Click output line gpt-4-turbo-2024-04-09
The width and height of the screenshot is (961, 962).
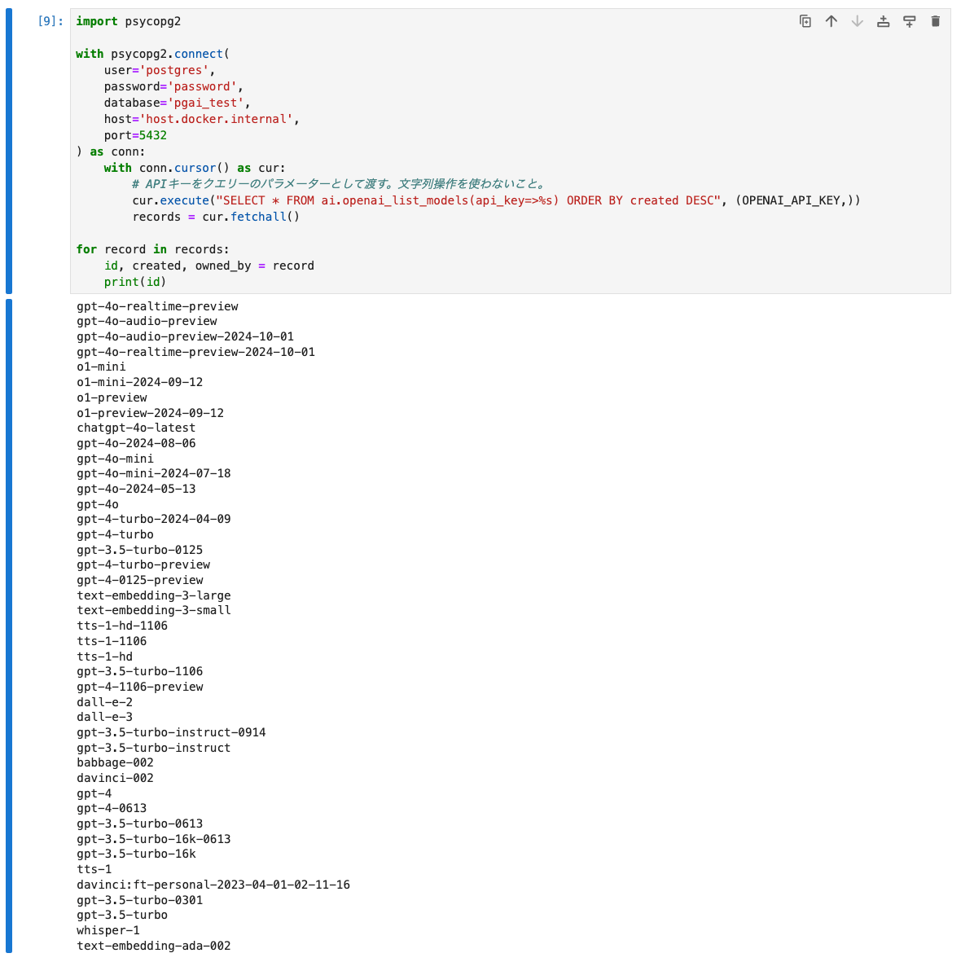point(154,519)
